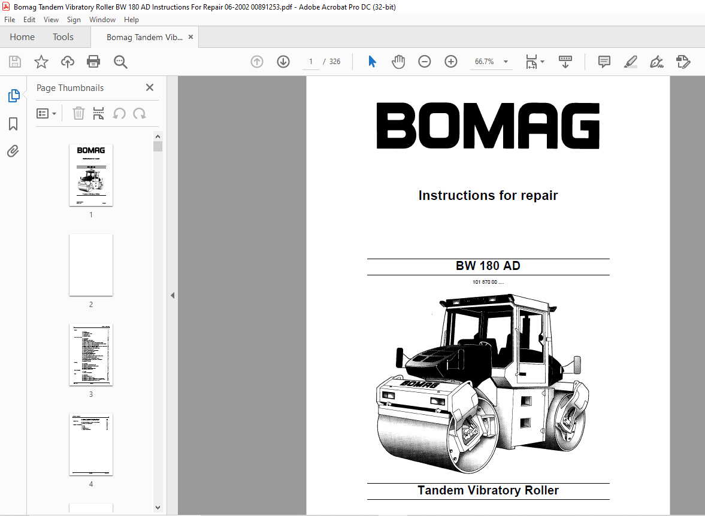The height and width of the screenshot is (516, 705).
Task: Close the Page Thumbnails panel
Action: point(150,87)
